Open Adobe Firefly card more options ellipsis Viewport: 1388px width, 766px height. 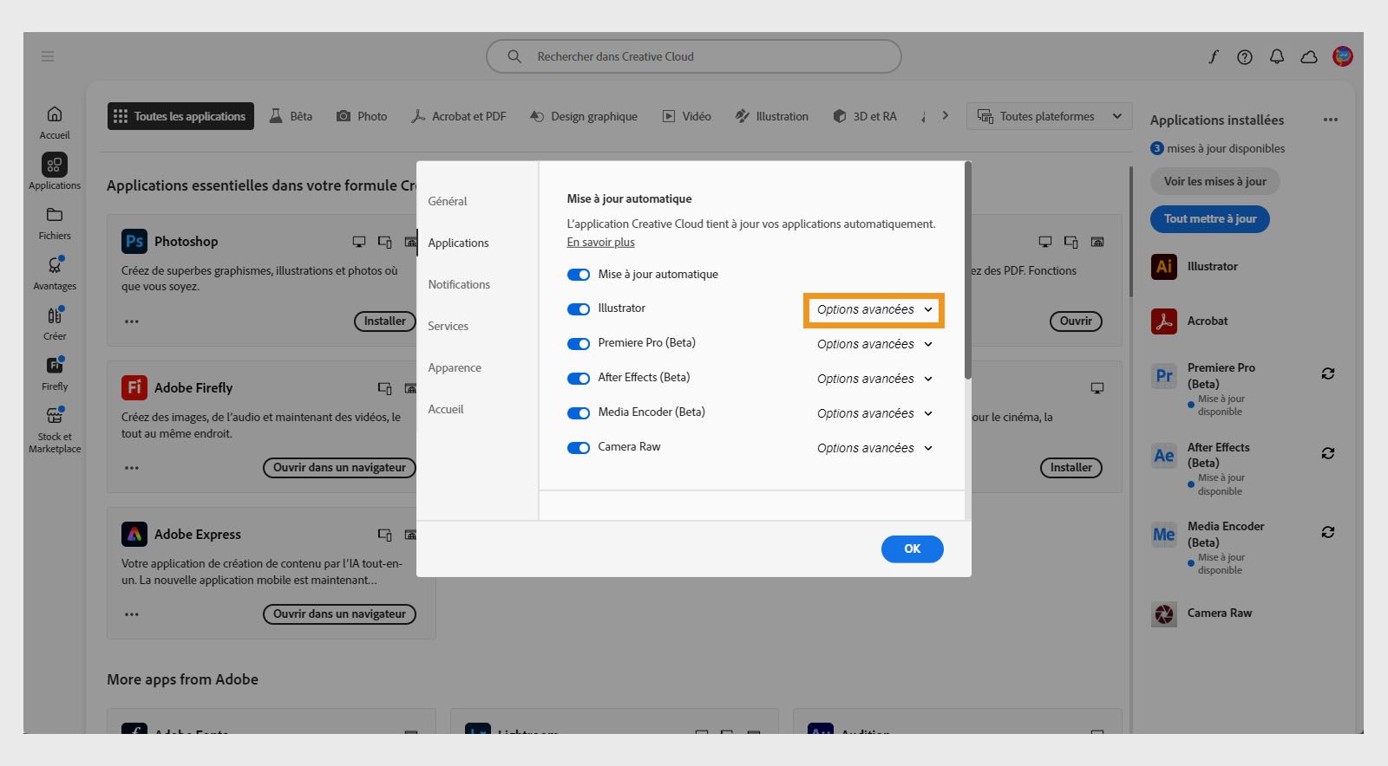[132, 468]
